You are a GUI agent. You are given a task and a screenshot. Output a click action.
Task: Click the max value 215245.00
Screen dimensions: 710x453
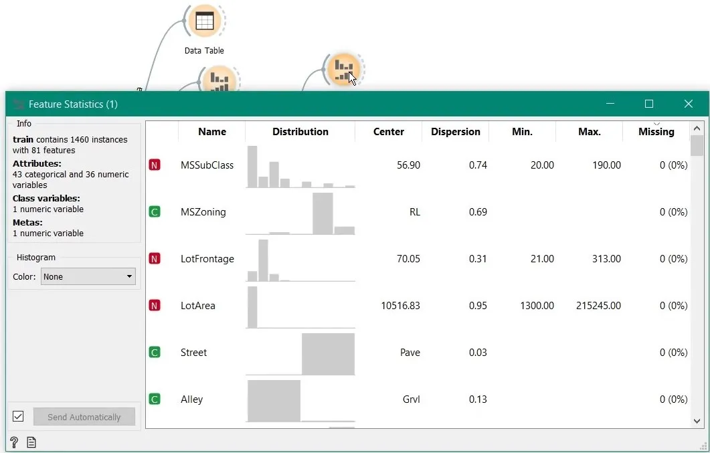pos(599,306)
